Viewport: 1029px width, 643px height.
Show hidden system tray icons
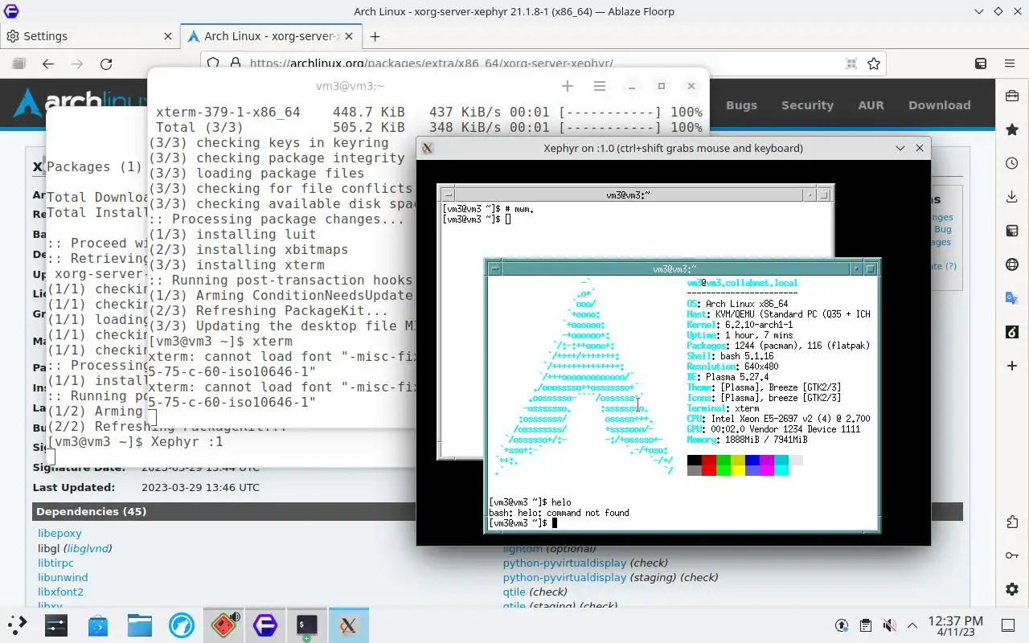click(x=912, y=625)
